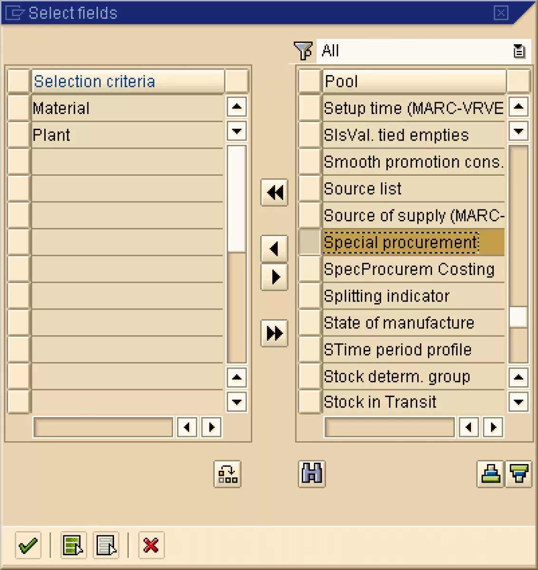This screenshot has width=538, height=570.
Task: Click row selector beside Splitting indicator
Action: coord(310,296)
